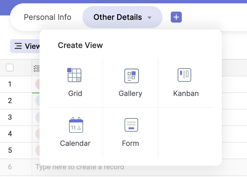
Task: Click the plus icon to add table
Action: [176, 17]
